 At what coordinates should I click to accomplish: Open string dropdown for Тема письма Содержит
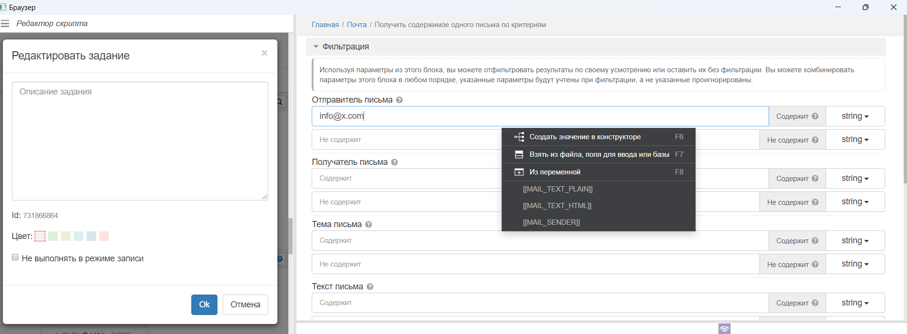855,241
